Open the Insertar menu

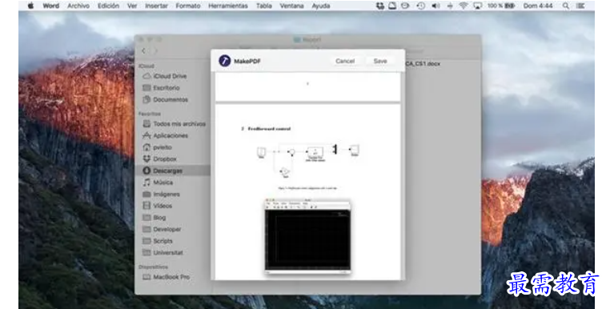pos(156,6)
